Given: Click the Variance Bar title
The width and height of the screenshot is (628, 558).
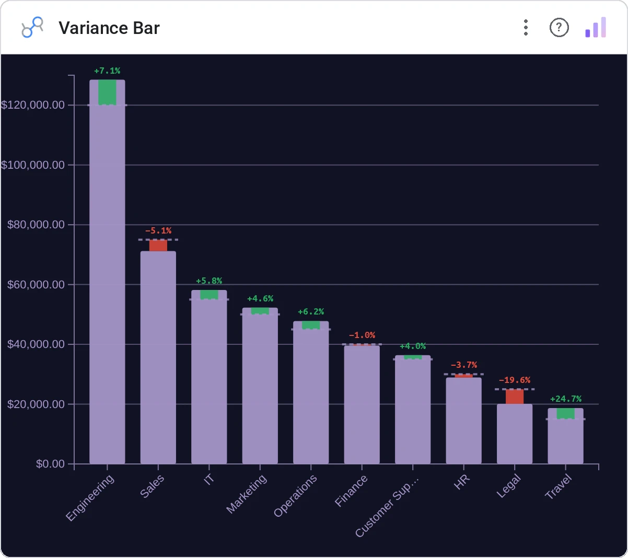Looking at the screenshot, I should tap(109, 28).
